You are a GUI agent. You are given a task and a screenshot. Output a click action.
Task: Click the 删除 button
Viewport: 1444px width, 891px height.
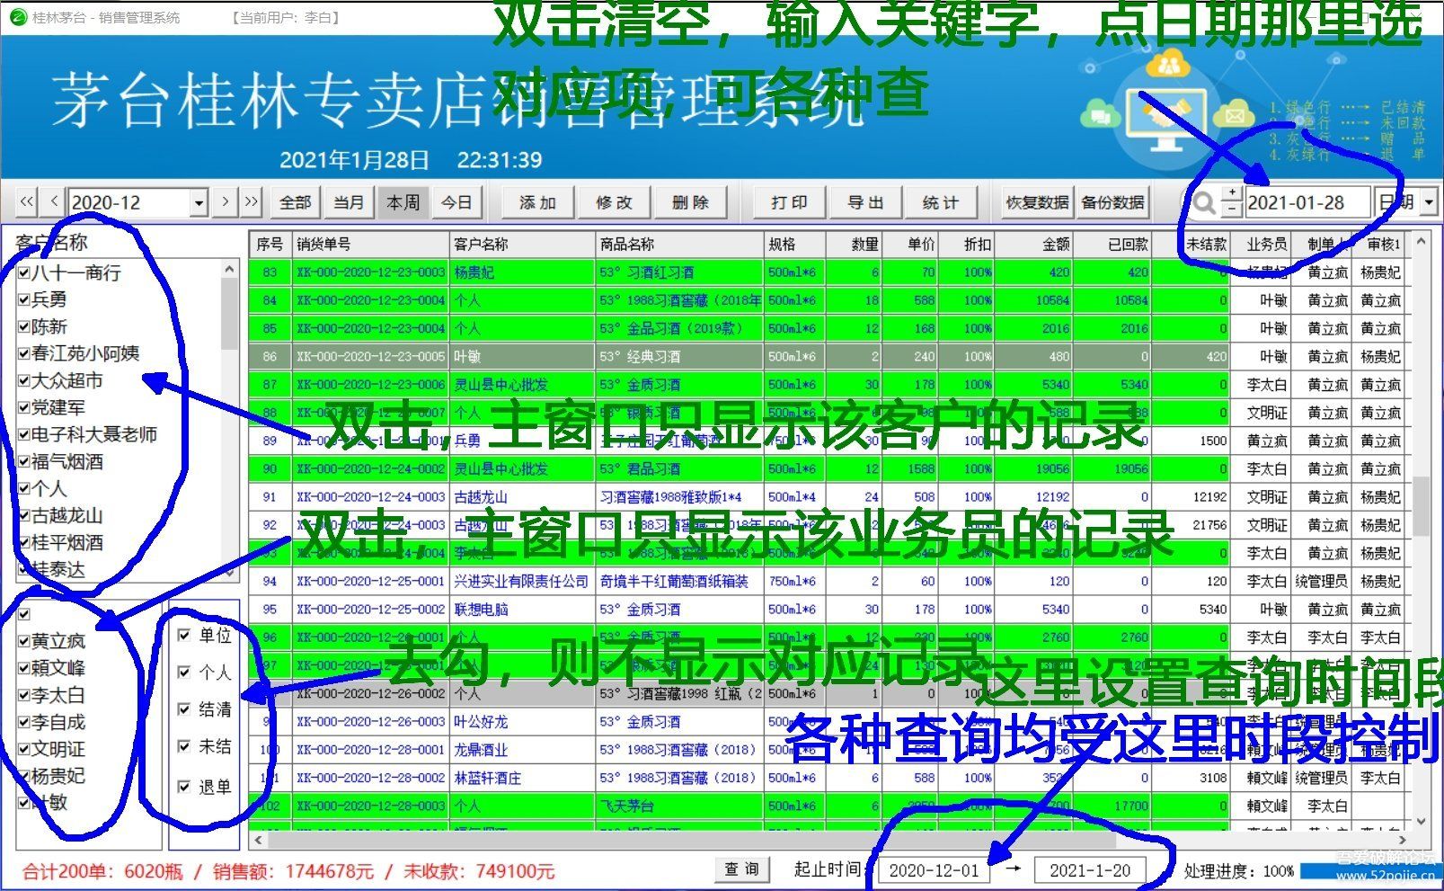click(x=690, y=202)
